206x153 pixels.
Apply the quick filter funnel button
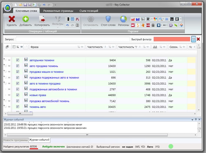point(193,39)
